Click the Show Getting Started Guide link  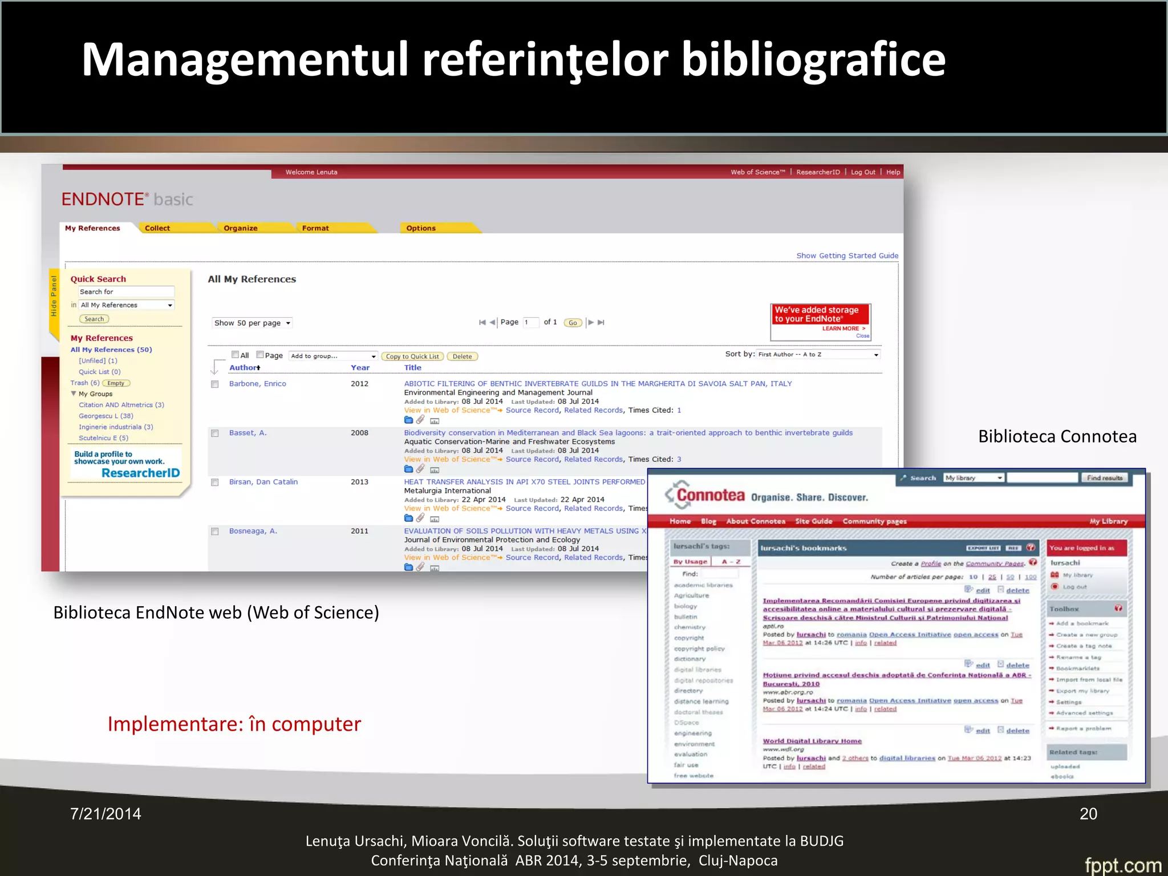pyautogui.click(x=847, y=255)
